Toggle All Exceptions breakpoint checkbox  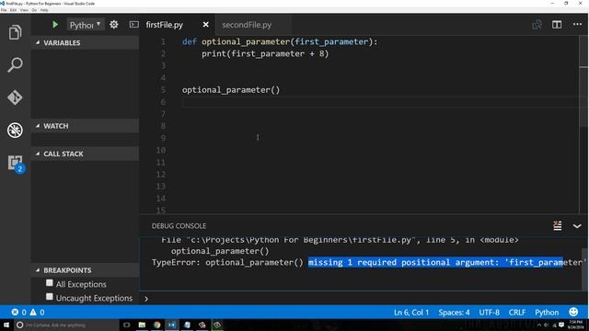tap(49, 283)
